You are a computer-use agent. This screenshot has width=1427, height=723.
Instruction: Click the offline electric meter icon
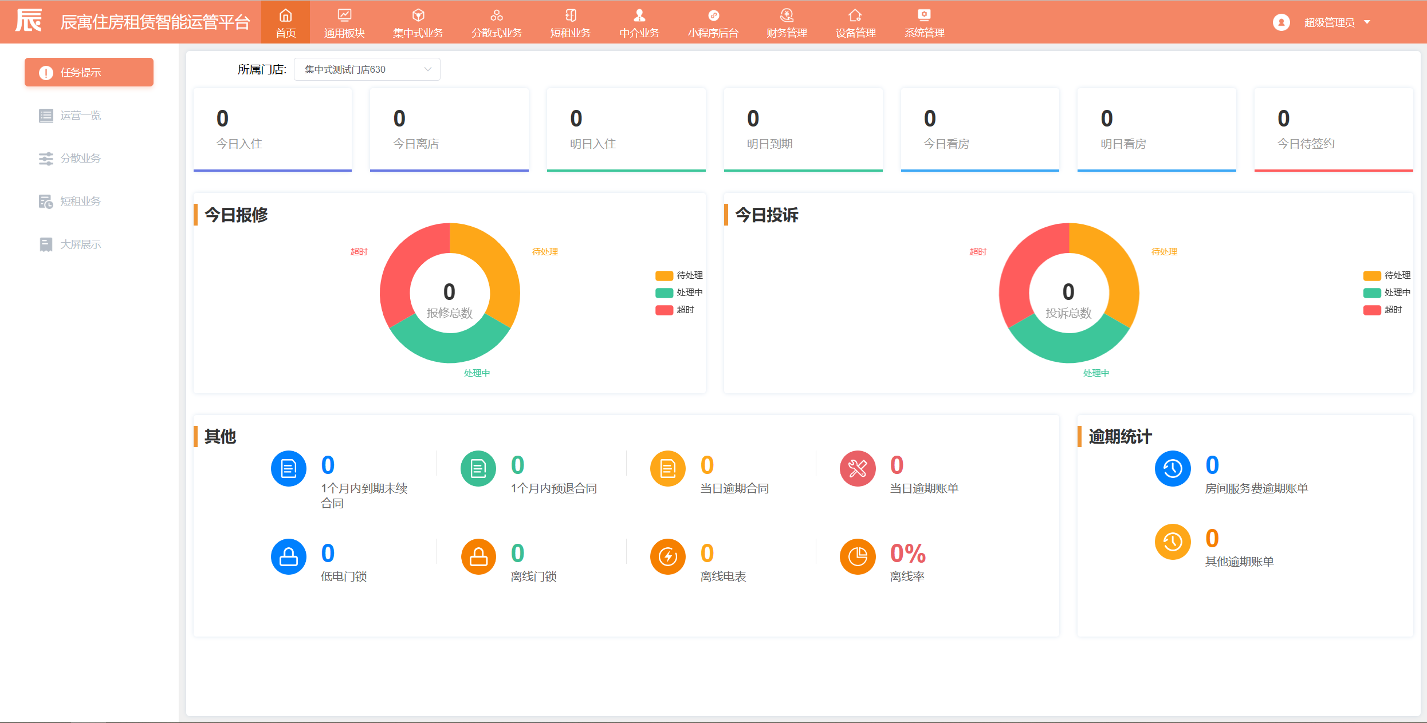668,556
